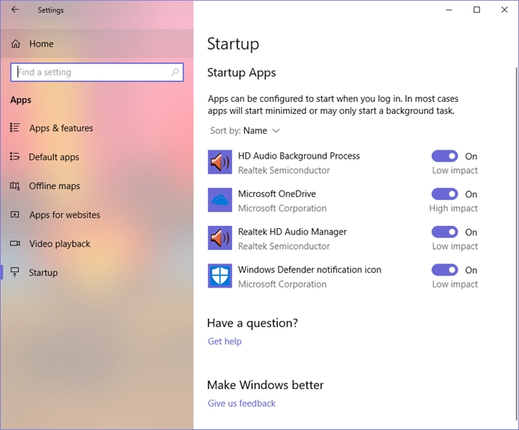
Task: Click HD Audio Background Process speaker icon
Action: click(x=219, y=162)
